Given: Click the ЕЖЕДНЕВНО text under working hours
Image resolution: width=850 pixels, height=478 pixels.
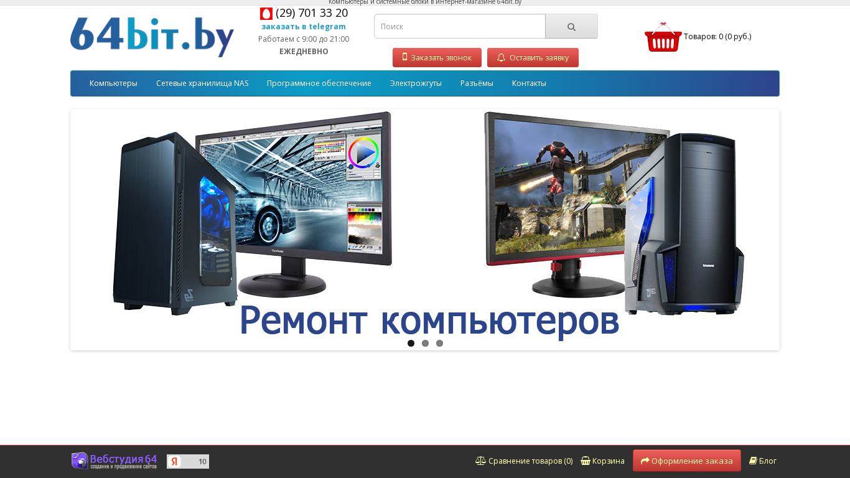Looking at the screenshot, I should [x=304, y=52].
